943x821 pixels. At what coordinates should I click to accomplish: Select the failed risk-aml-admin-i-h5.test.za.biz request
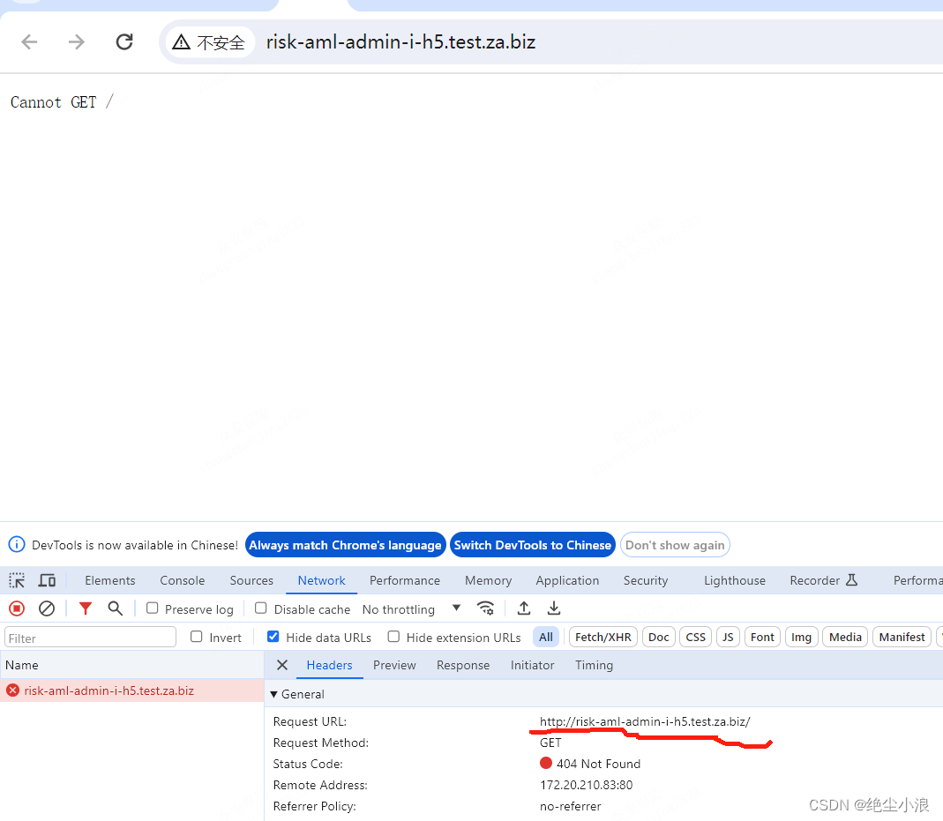[131, 690]
